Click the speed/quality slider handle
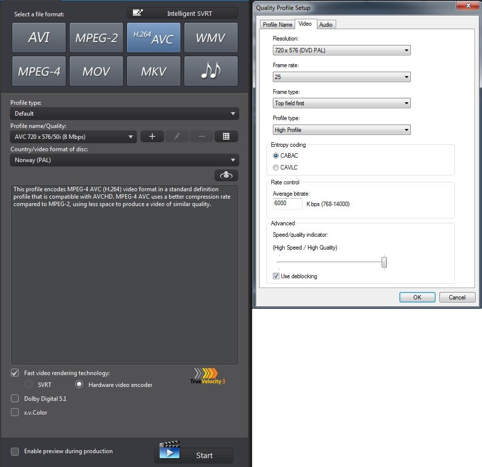 click(384, 262)
